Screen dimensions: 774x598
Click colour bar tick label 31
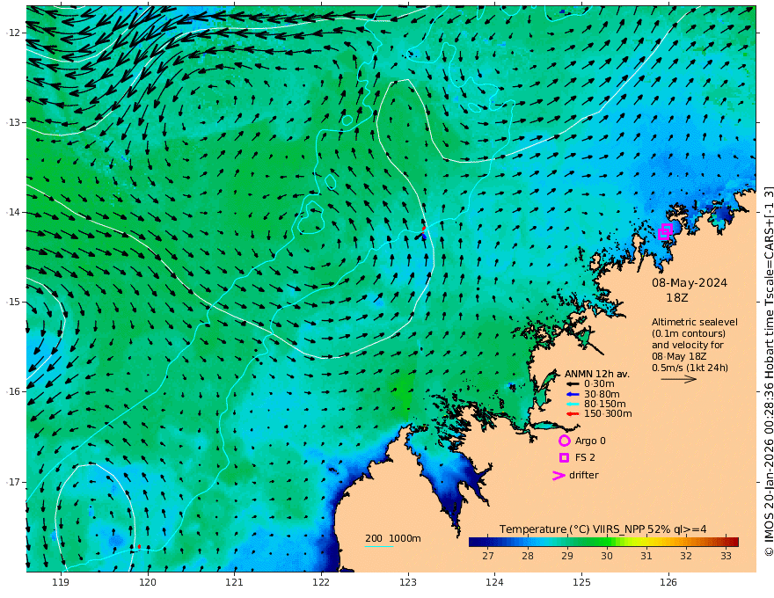[646, 556]
